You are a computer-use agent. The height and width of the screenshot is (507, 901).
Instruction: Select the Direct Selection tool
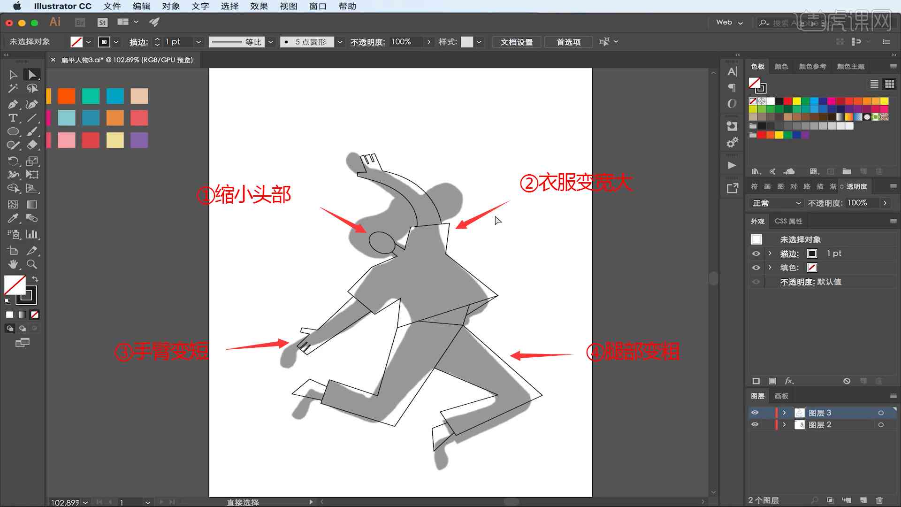pyautogui.click(x=32, y=74)
